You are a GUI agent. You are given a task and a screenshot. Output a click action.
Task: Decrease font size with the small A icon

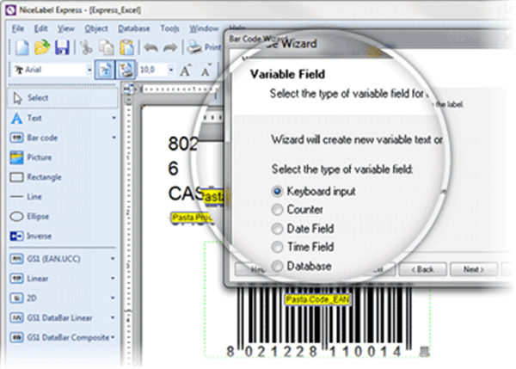(206, 71)
